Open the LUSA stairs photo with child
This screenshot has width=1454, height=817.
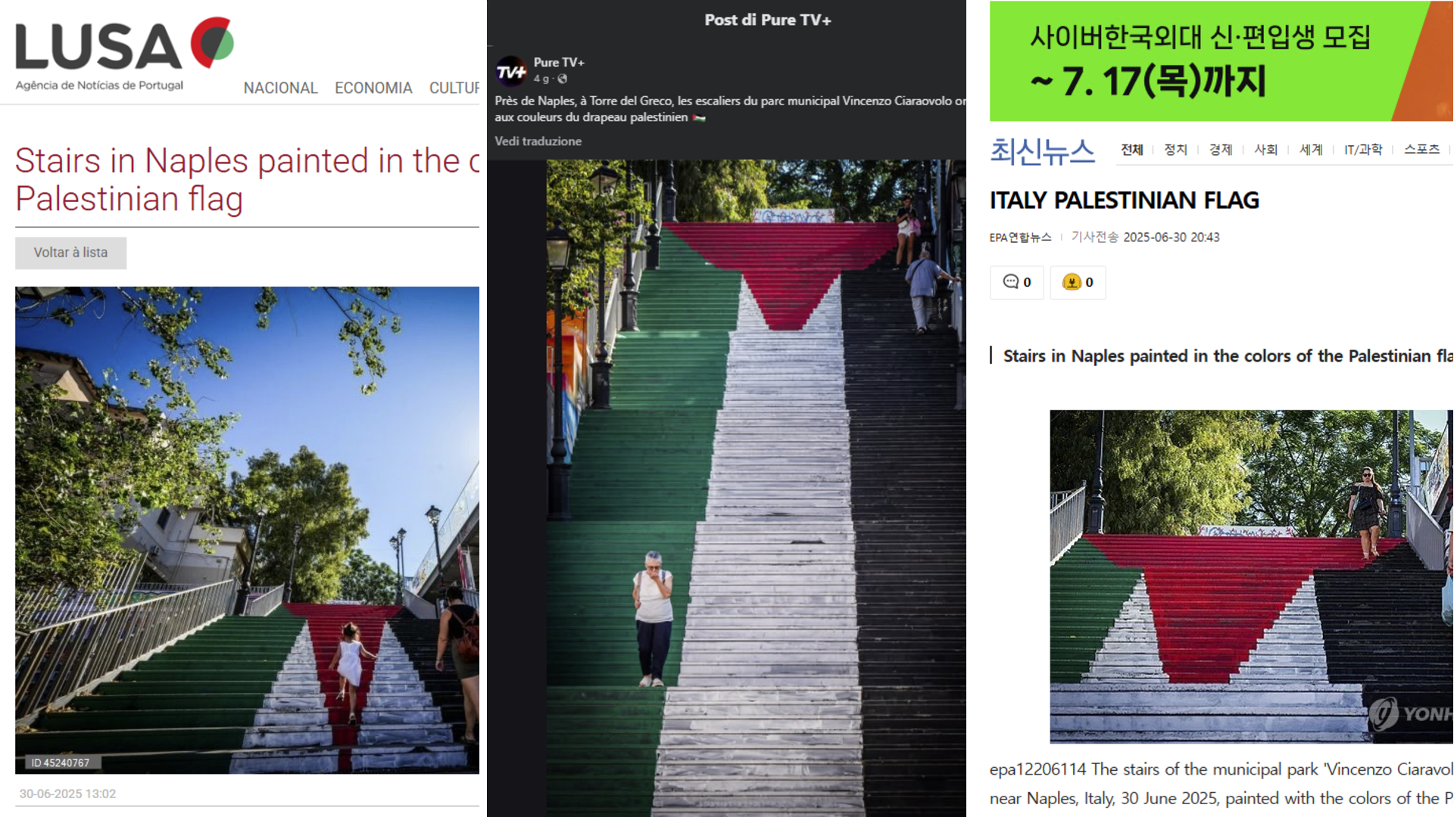(247, 530)
